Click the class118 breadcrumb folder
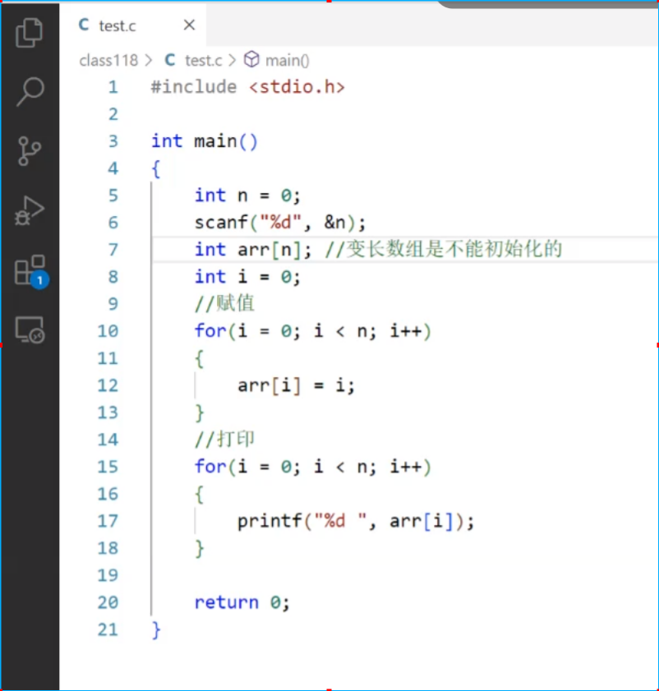Viewport: 659px width, 691px height. [108, 60]
